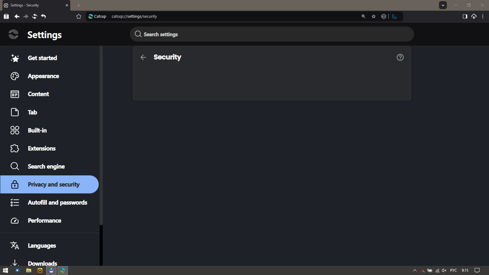Image resolution: width=489 pixels, height=275 pixels.
Task: Click the Catsxp site info chip
Action: tap(97, 16)
